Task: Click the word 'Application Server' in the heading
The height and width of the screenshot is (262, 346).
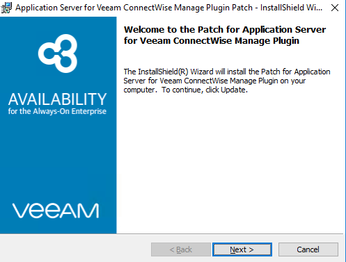Action: 284,30
